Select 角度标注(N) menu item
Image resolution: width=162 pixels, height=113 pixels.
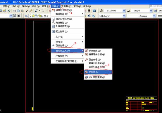tap(68, 23)
